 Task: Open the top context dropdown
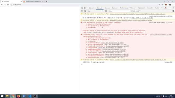pyautogui.click(x=95, y=11)
